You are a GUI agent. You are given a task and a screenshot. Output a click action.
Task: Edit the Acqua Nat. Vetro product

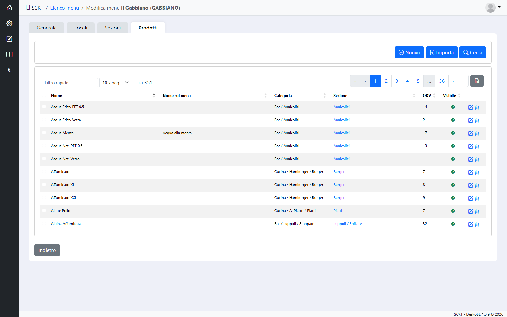pos(471,159)
